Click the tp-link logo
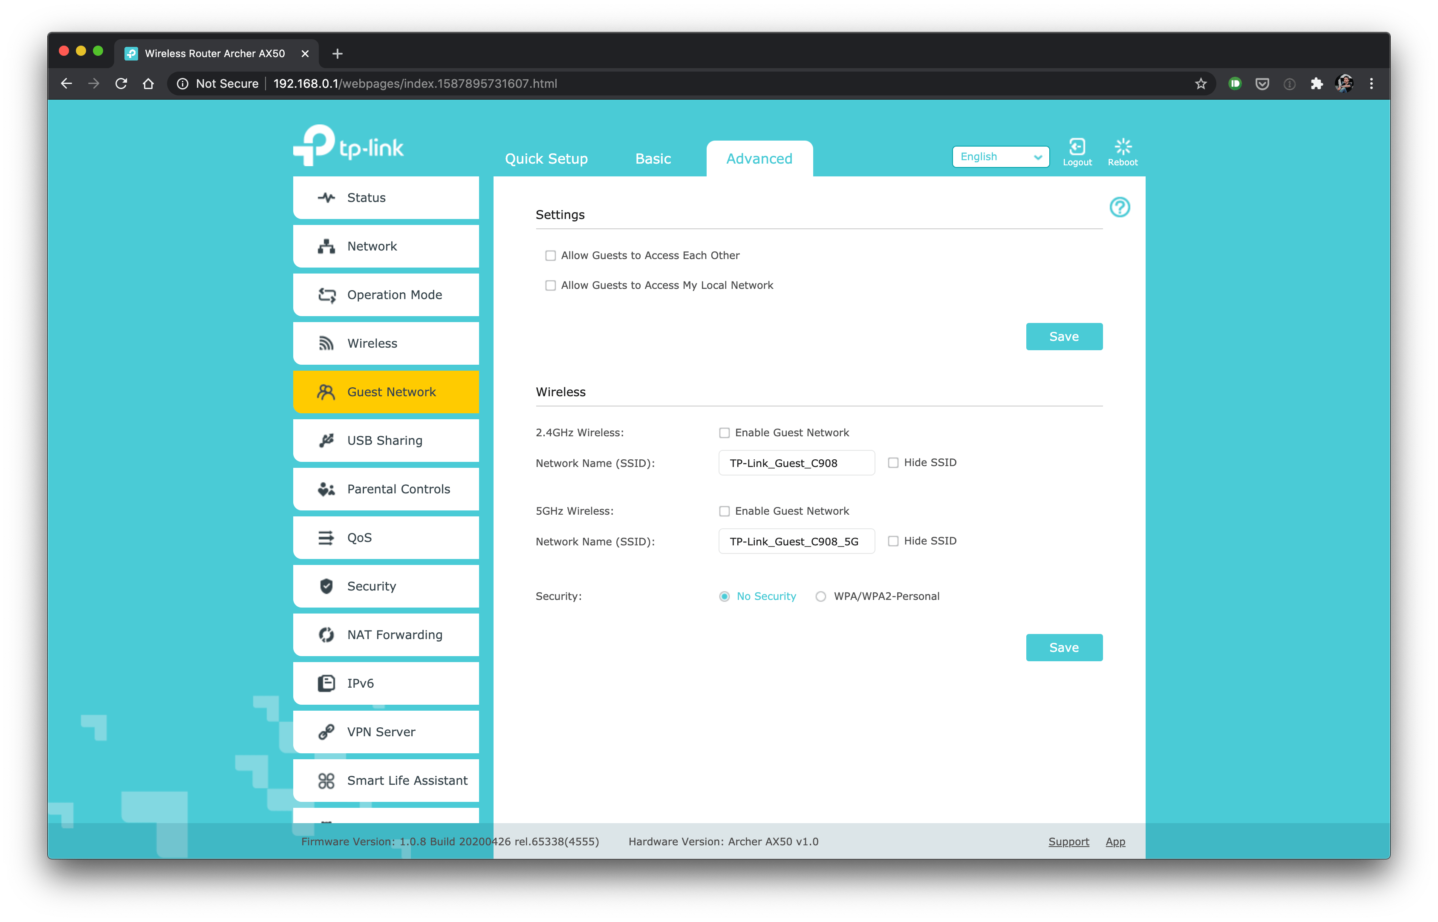This screenshot has height=922, width=1438. pyautogui.click(x=348, y=145)
